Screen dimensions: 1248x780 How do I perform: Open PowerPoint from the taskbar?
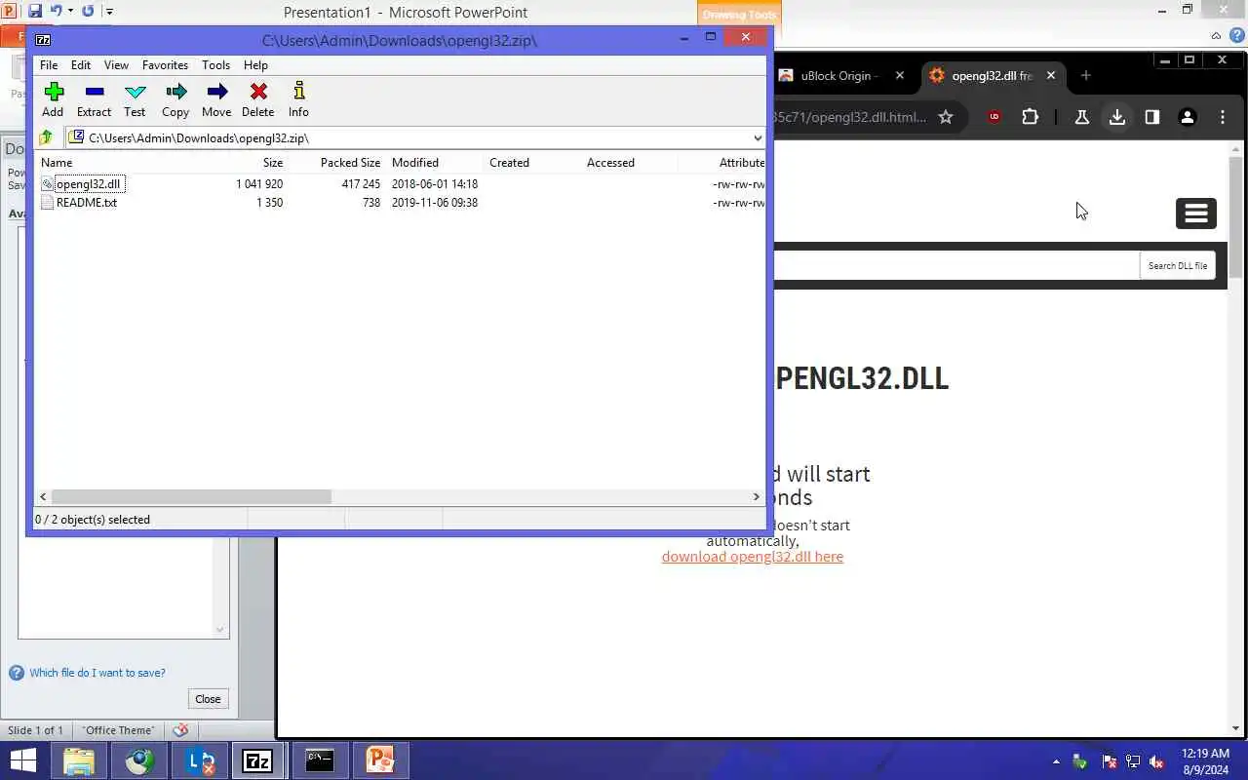point(379,760)
